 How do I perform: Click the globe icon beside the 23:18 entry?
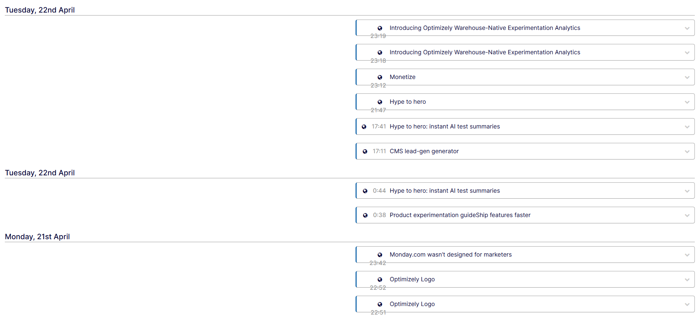point(380,52)
